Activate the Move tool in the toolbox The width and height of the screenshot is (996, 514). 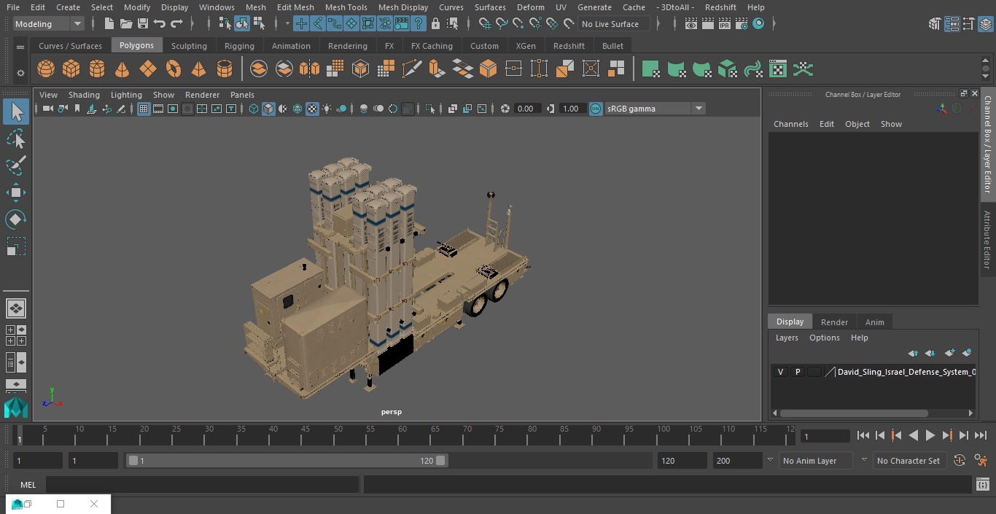click(16, 192)
